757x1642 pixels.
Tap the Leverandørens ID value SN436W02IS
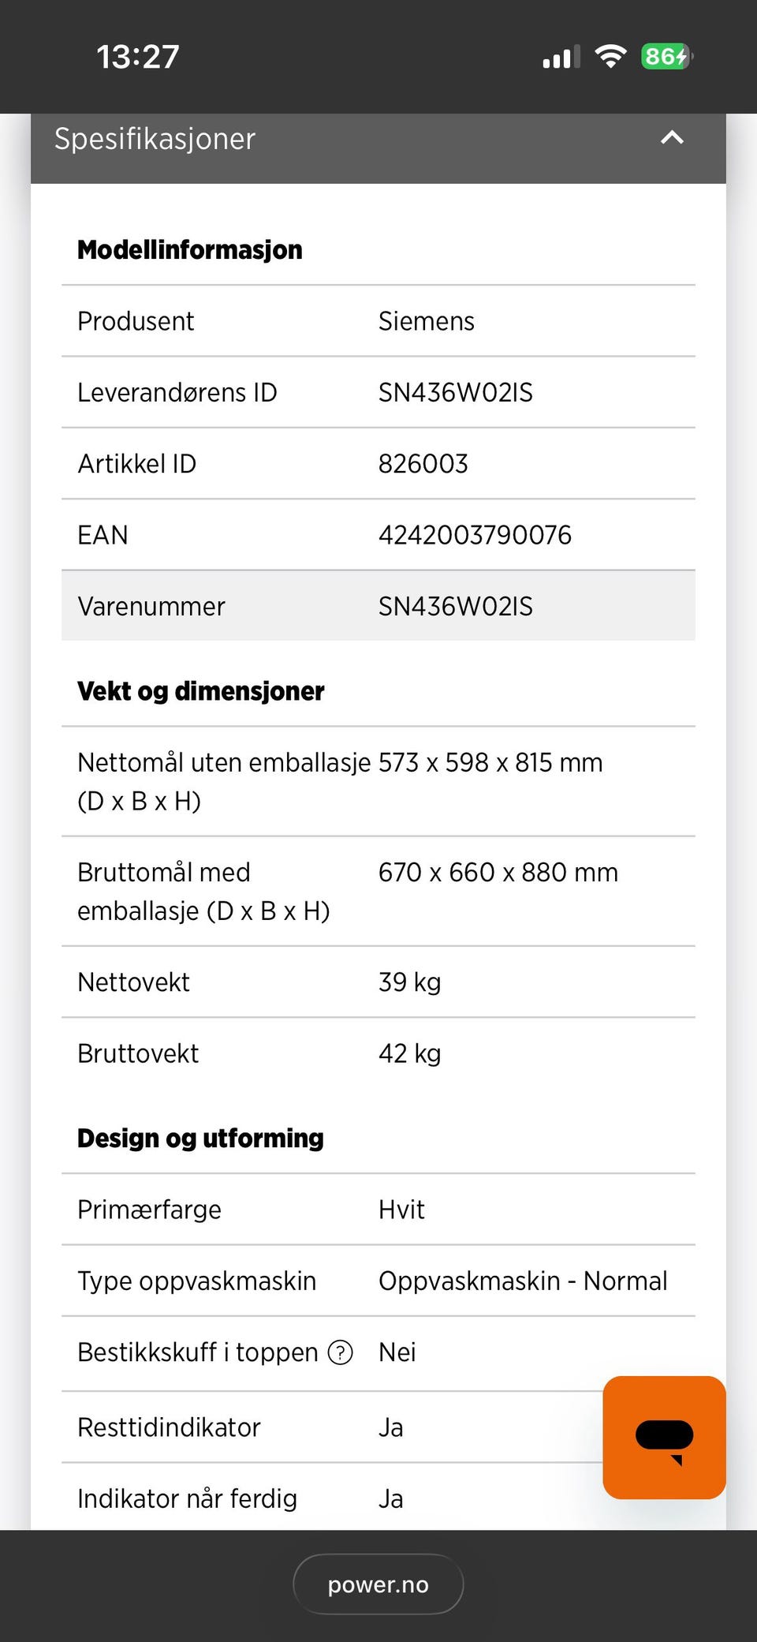pyautogui.click(x=456, y=392)
